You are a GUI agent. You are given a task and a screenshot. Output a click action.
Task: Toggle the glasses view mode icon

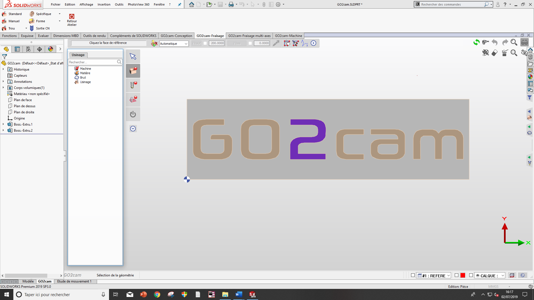[x=525, y=42]
